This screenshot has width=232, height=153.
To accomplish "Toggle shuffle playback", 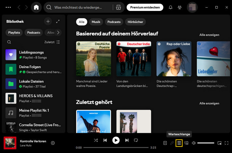I will (x=96, y=140).
